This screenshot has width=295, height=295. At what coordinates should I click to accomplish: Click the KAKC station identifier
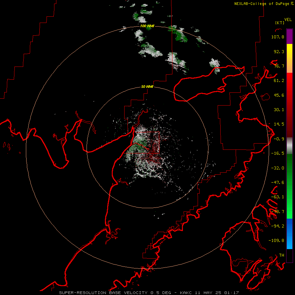[x=186, y=293]
